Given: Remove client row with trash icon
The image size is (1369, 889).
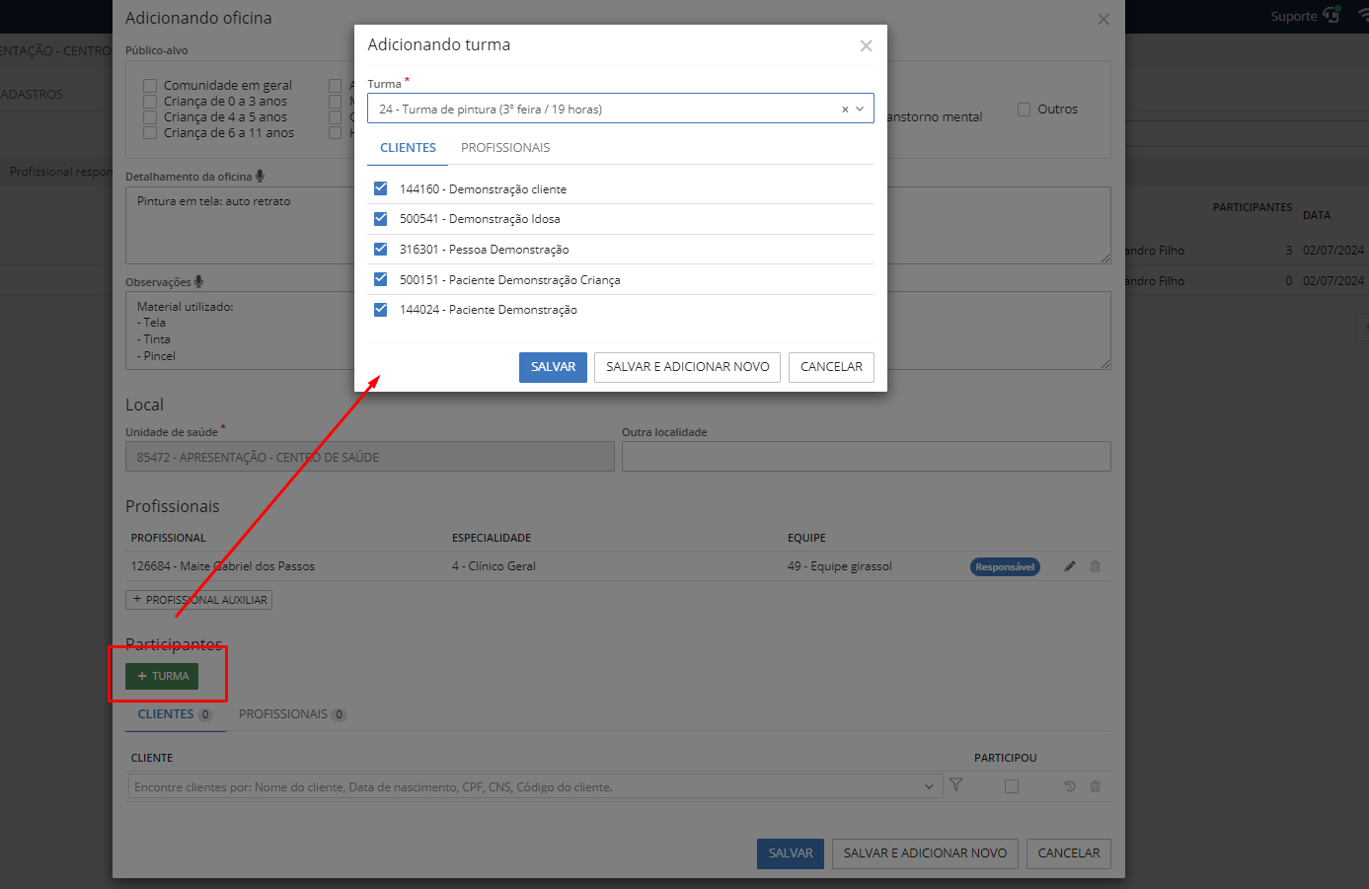Looking at the screenshot, I should [x=1095, y=786].
